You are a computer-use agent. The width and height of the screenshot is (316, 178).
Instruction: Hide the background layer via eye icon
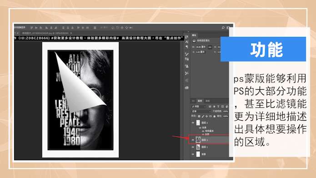click(193, 154)
